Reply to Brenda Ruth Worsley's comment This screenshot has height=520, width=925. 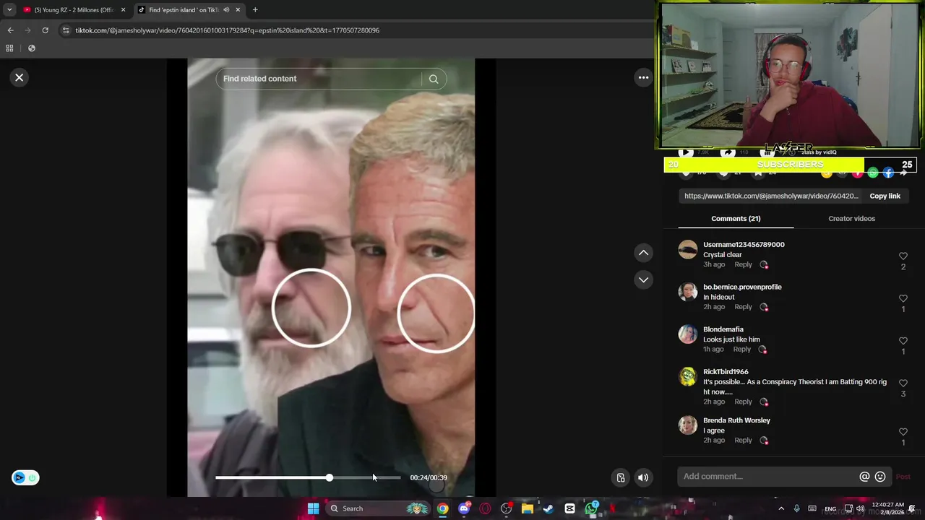pos(743,441)
